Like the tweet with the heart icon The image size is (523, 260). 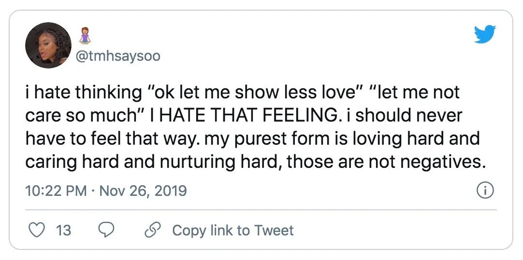pos(36,230)
